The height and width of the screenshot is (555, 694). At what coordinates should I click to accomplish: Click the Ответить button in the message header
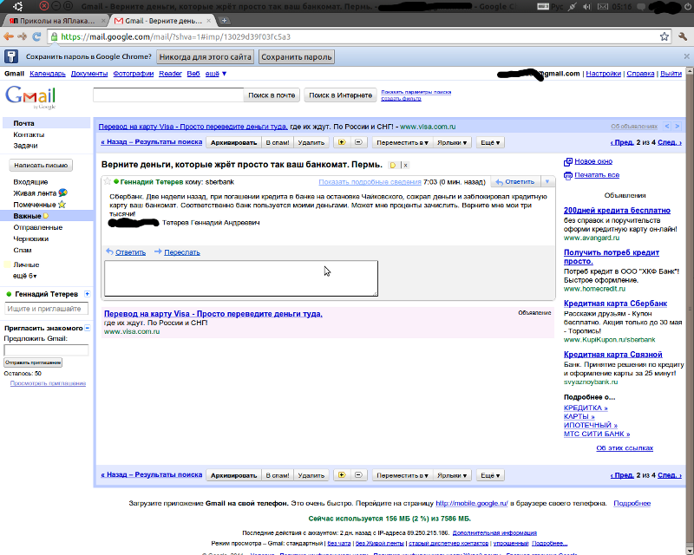[515, 181]
